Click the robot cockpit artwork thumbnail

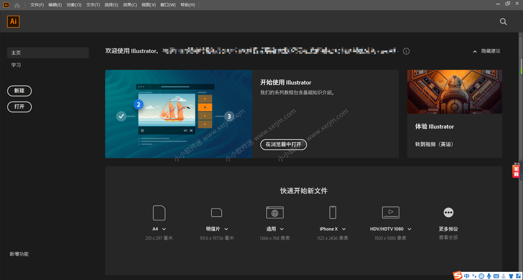[x=455, y=92]
